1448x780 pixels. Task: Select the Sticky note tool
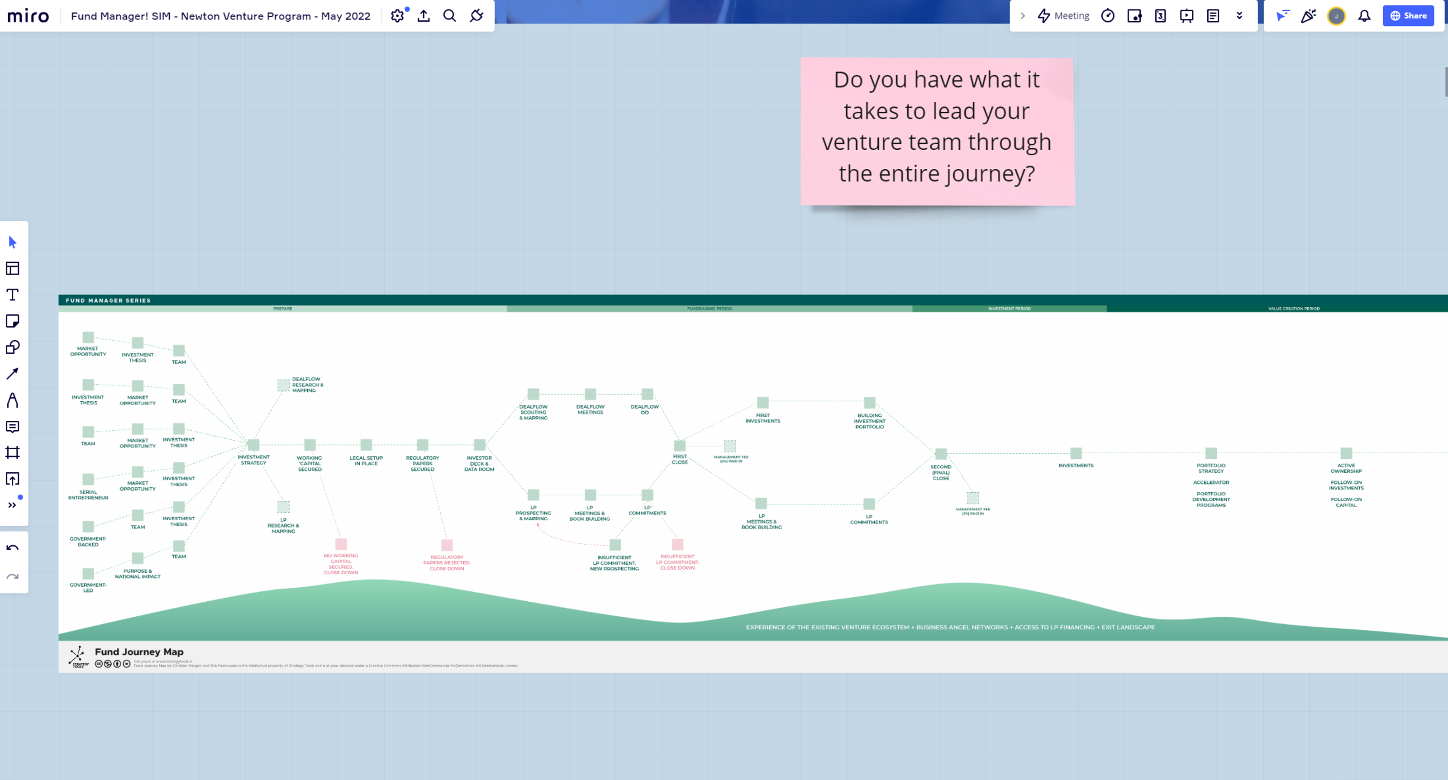12,321
